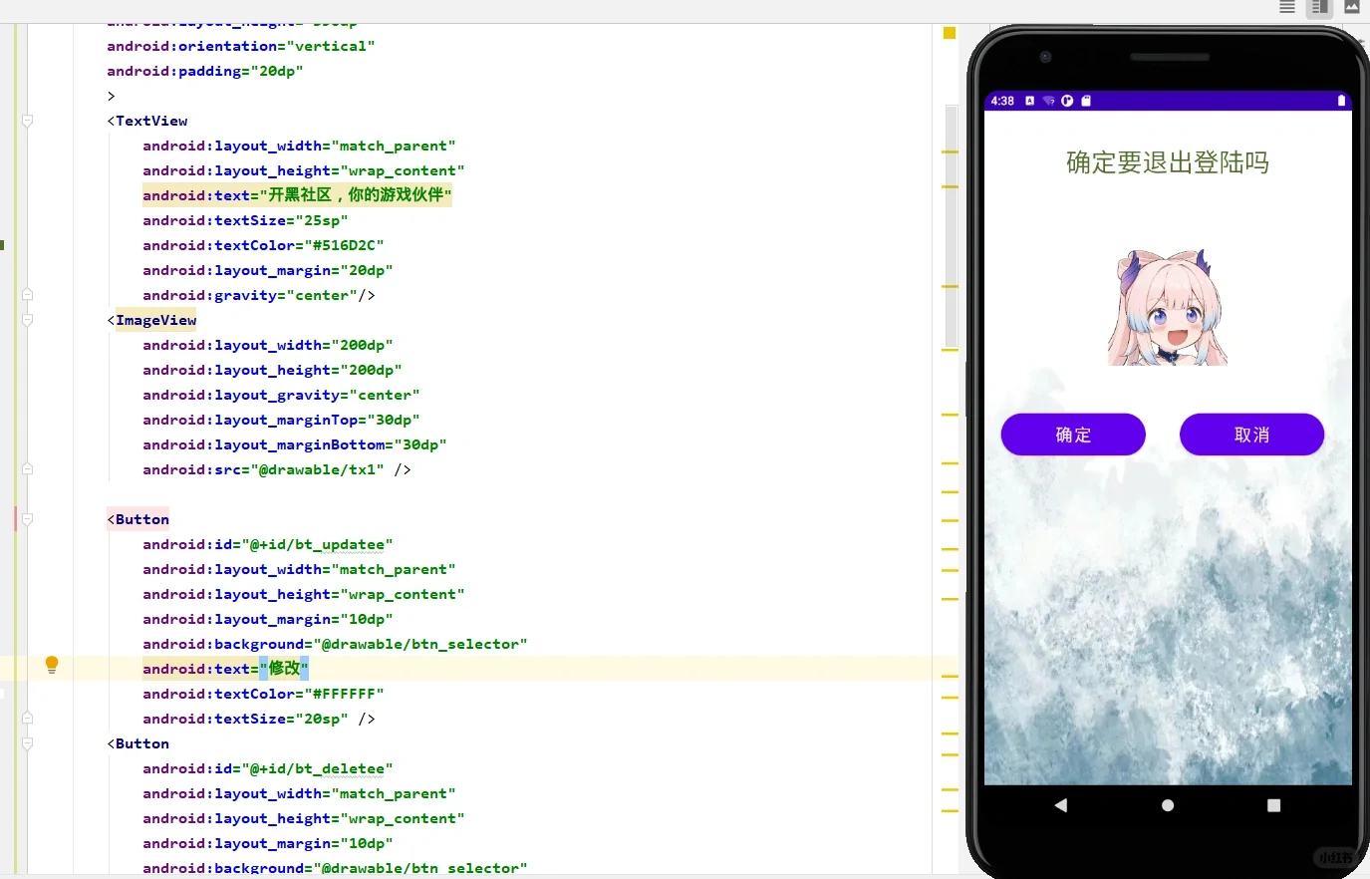The height and width of the screenshot is (879, 1370).
Task: Tap the Home circle button on emulator
Action: (1167, 805)
